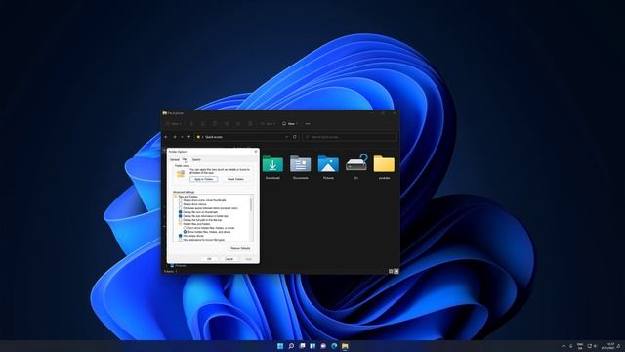Click the Search Quick access box
The width and height of the screenshot is (625, 352).
tap(350, 137)
